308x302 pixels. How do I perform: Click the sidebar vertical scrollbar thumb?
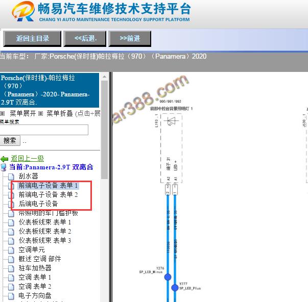105,130
